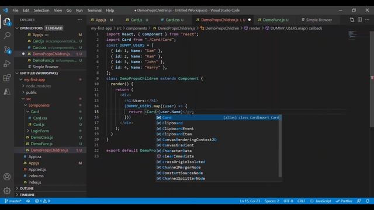Image resolution: width=374 pixels, height=210 pixels.
Task: Click the UTF-8 encoding status
Action: click(x=288, y=201)
